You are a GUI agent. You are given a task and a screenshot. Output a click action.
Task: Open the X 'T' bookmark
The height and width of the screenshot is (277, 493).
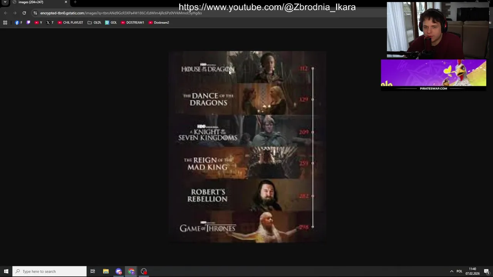[x=50, y=22]
